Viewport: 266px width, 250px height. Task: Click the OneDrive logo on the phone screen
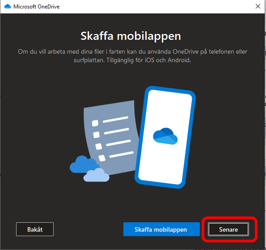coord(165,136)
